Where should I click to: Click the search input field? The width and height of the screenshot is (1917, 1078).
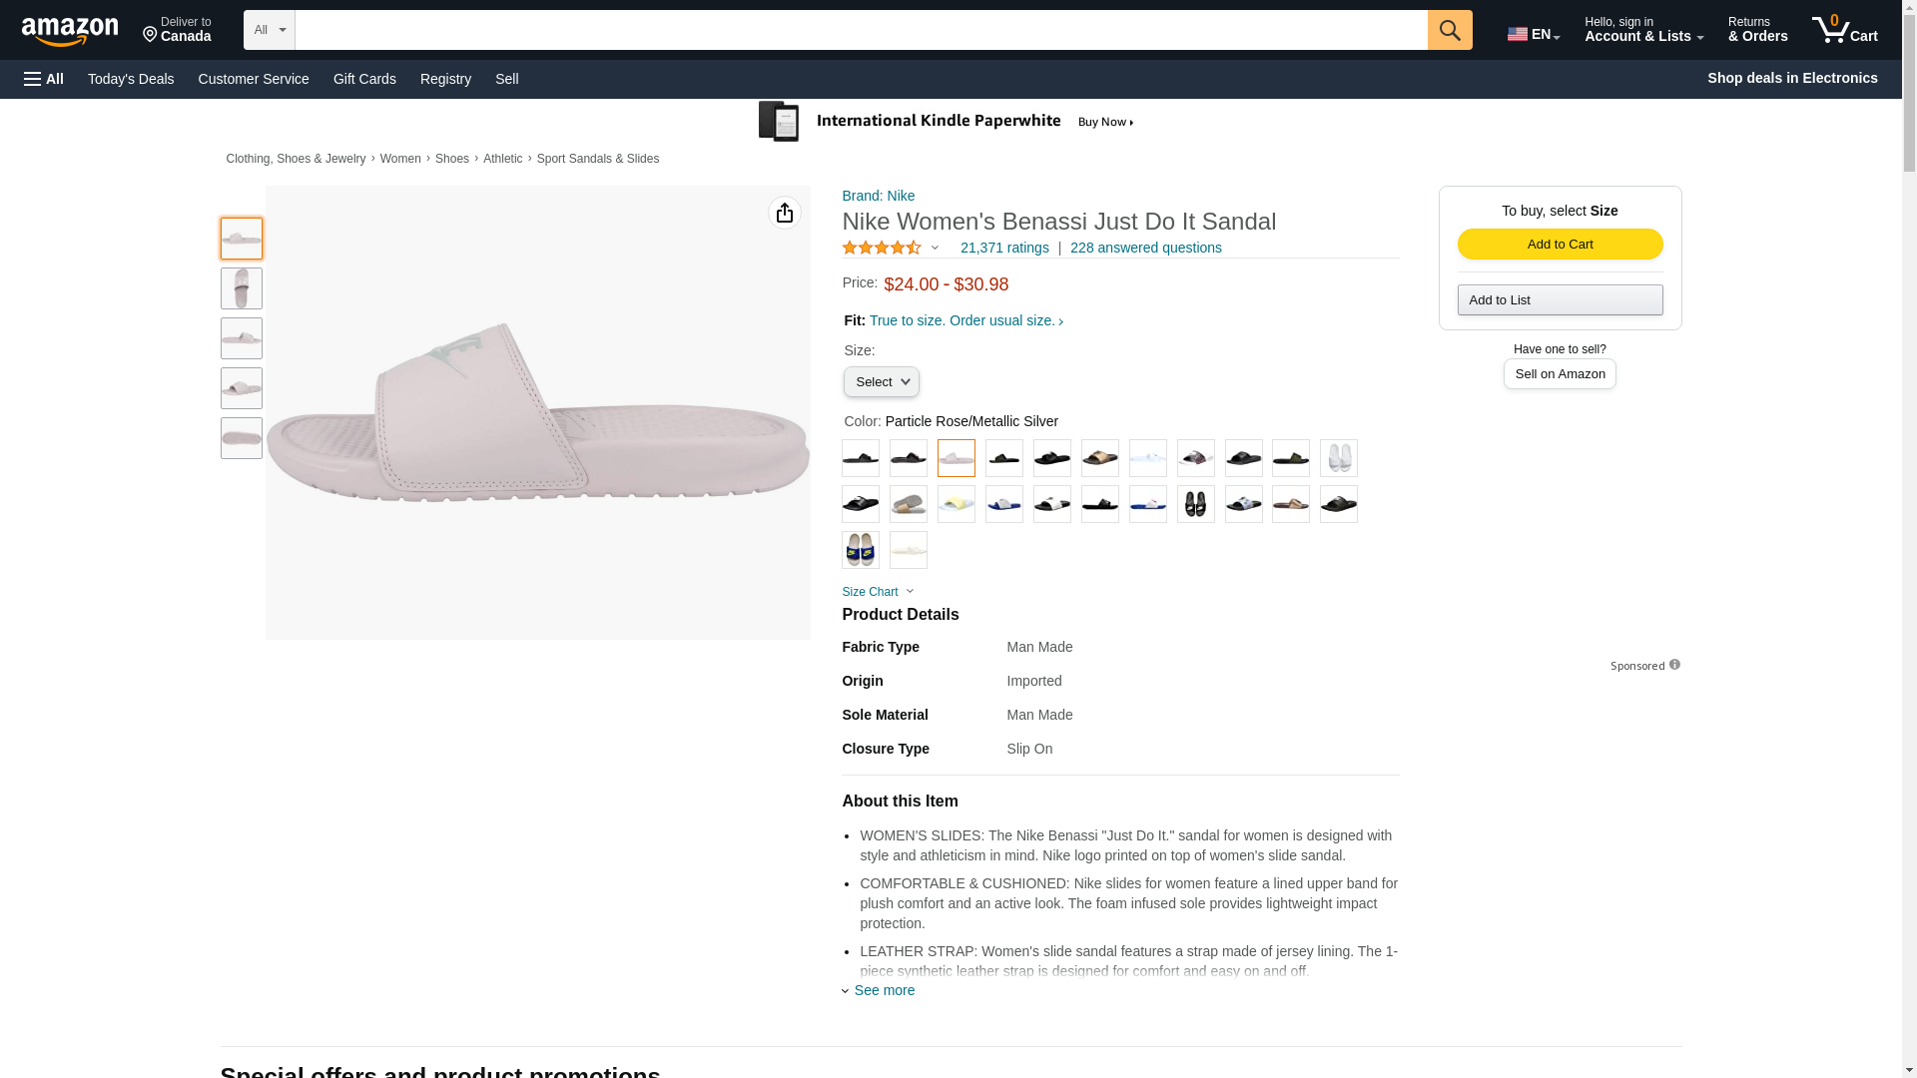point(861,30)
